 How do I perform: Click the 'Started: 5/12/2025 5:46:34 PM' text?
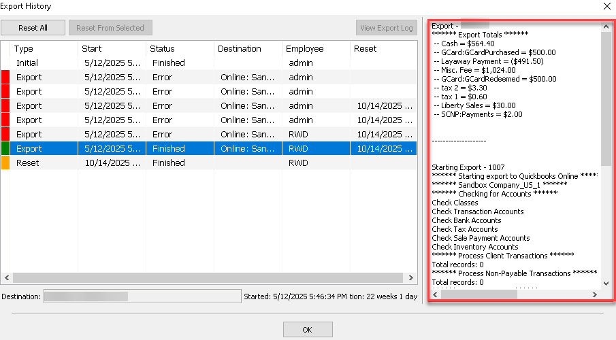pyautogui.click(x=295, y=296)
